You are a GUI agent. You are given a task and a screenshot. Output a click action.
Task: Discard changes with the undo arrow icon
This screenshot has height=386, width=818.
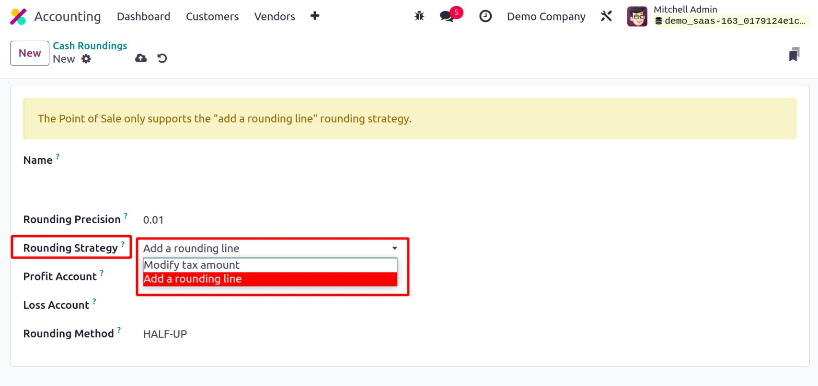tap(162, 58)
